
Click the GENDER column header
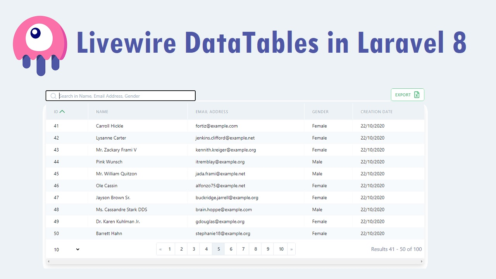[320, 112]
